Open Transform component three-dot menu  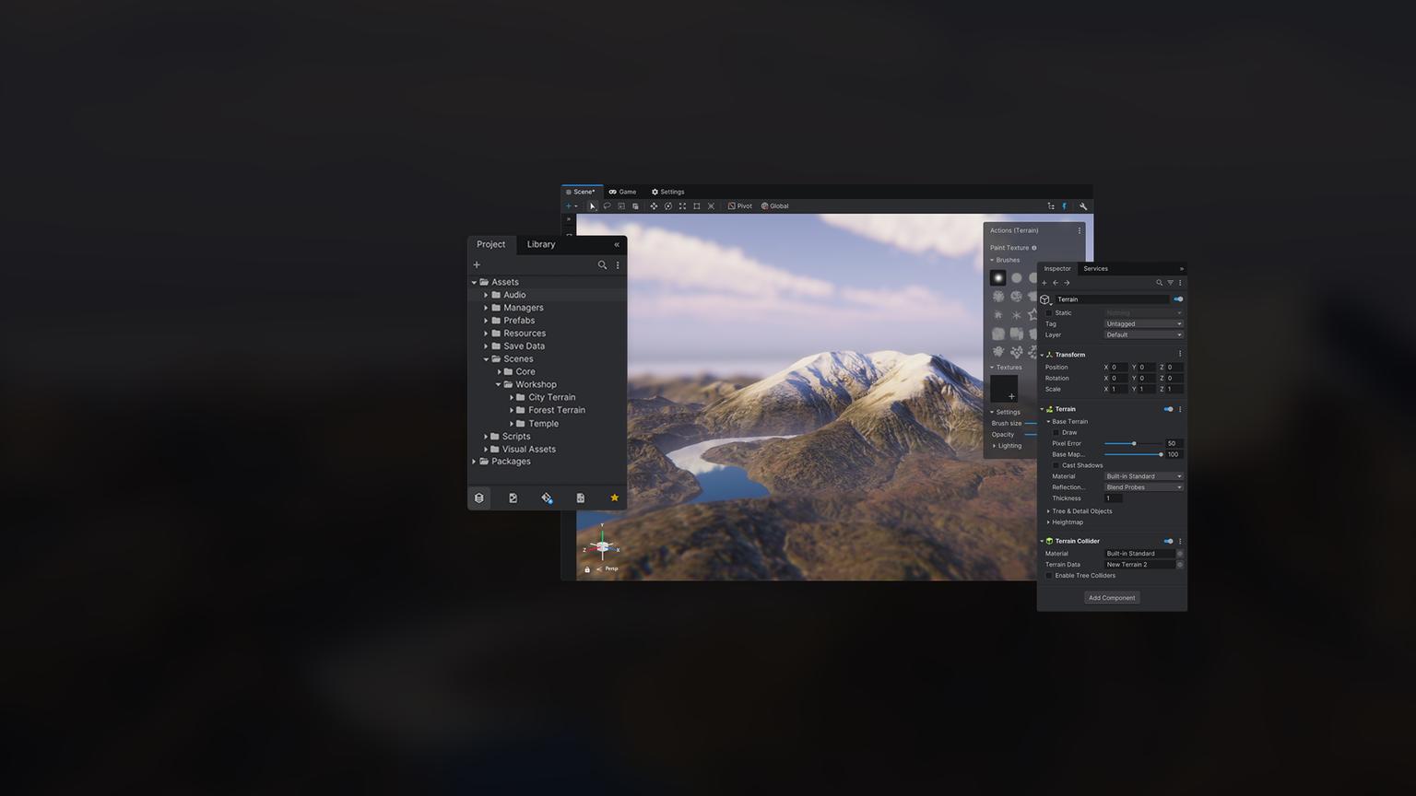(1180, 355)
